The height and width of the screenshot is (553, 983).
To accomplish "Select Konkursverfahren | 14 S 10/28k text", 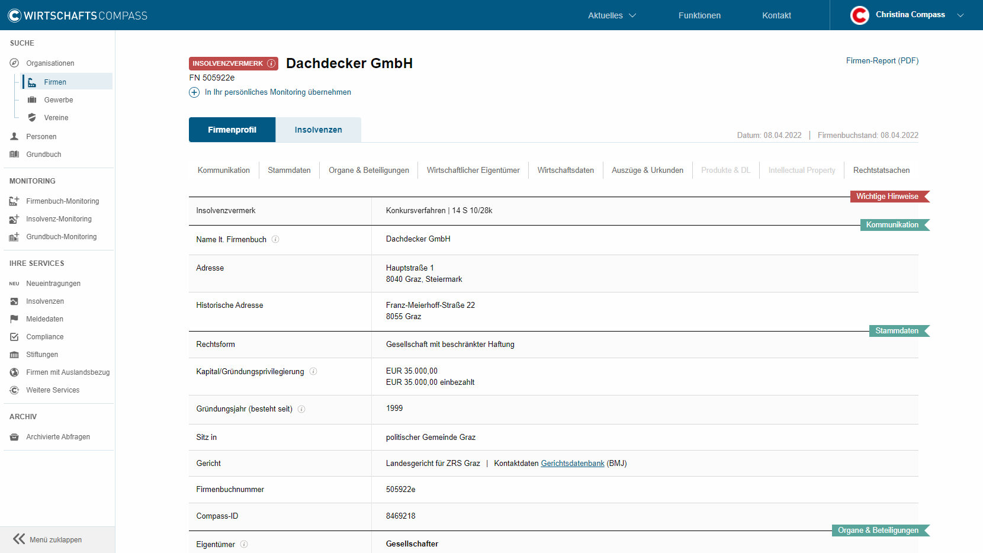I will (439, 210).
